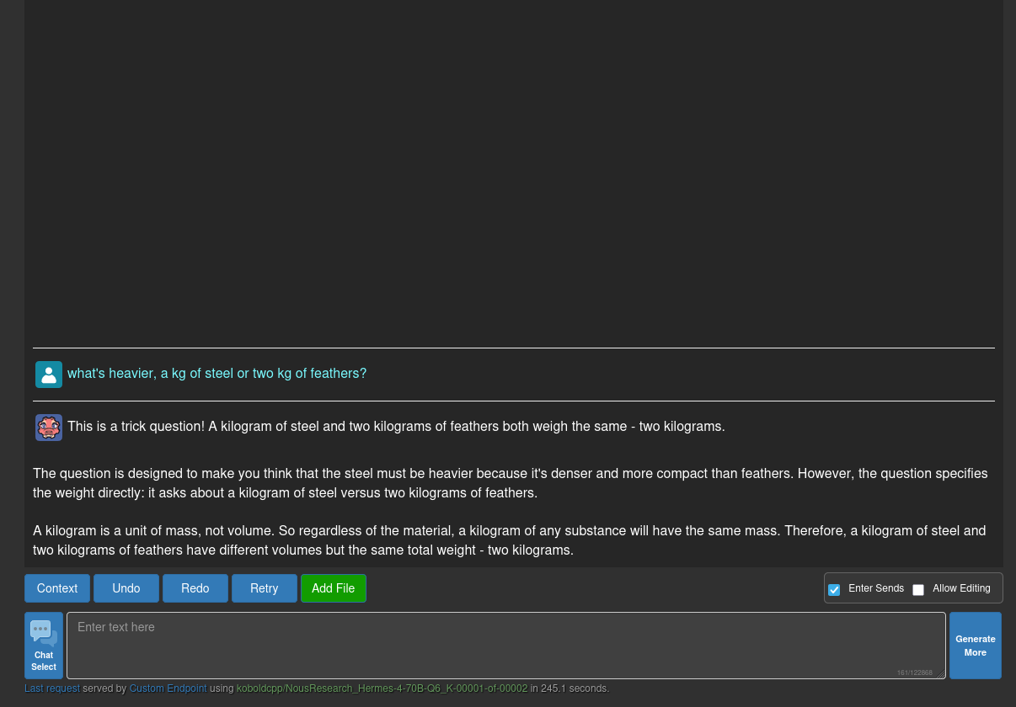Image resolution: width=1016 pixels, height=707 pixels.
Task: Click the 'This is a trick question!' reply line
Action: [396, 426]
